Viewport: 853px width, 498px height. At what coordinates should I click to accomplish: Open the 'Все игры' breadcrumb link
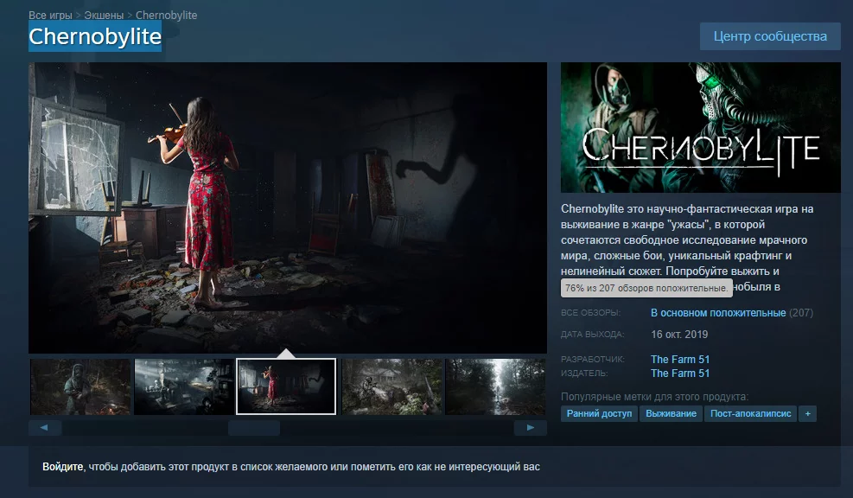click(50, 16)
